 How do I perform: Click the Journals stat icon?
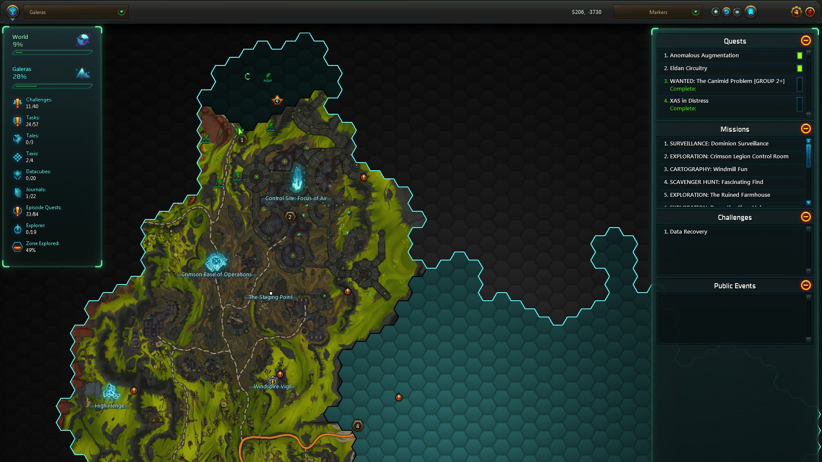[x=17, y=193]
